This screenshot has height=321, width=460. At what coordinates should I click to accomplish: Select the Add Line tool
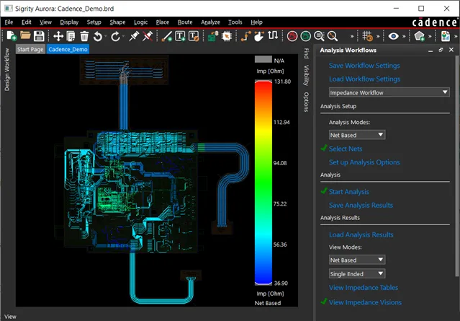tap(167, 36)
